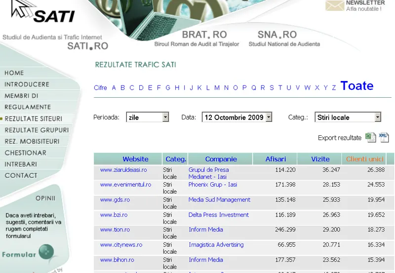The image size is (395, 273).
Task: Click Afisari value 246.299 for tion.ro
Action: tap(285, 230)
